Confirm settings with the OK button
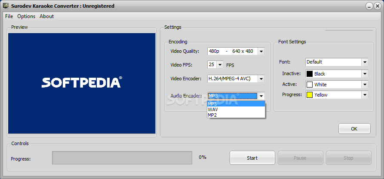 (354, 129)
